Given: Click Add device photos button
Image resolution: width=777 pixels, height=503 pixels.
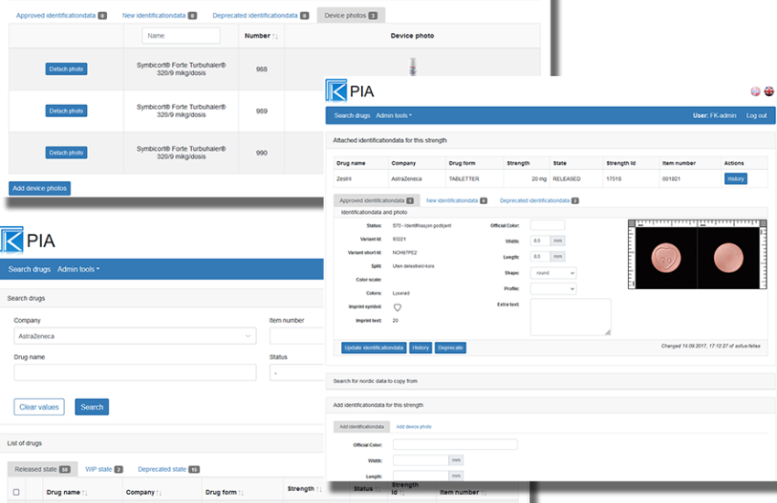Looking at the screenshot, I should [39, 188].
